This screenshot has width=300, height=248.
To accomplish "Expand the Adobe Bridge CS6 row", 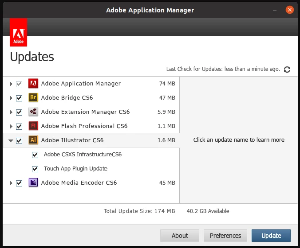I will (x=11, y=98).
